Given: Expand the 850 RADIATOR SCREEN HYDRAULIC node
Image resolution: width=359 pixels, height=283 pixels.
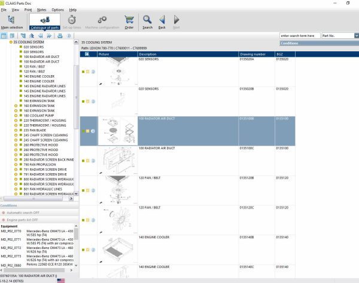Looking at the screenshot, I should 16,194.
